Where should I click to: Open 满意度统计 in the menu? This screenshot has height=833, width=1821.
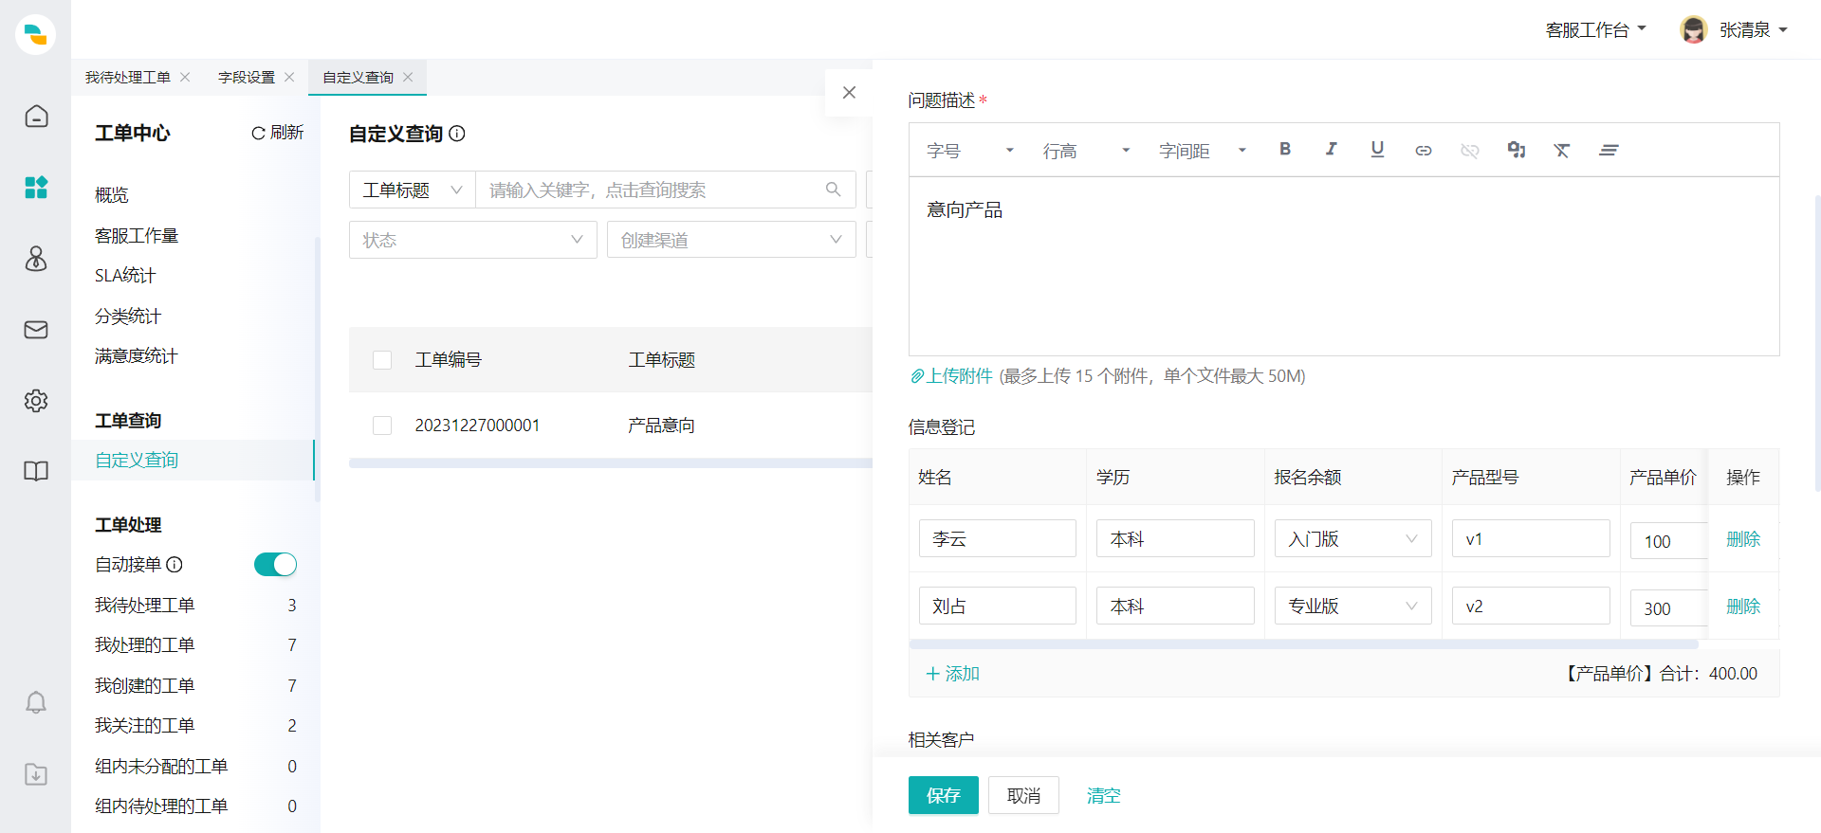tap(137, 355)
